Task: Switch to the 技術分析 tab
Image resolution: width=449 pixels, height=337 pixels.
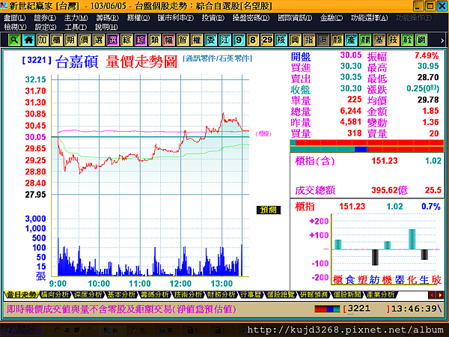Action: pyautogui.click(x=188, y=294)
